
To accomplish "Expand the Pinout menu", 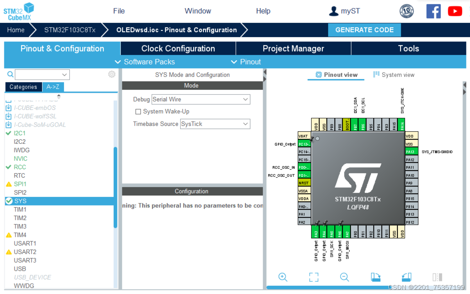I will (246, 62).
